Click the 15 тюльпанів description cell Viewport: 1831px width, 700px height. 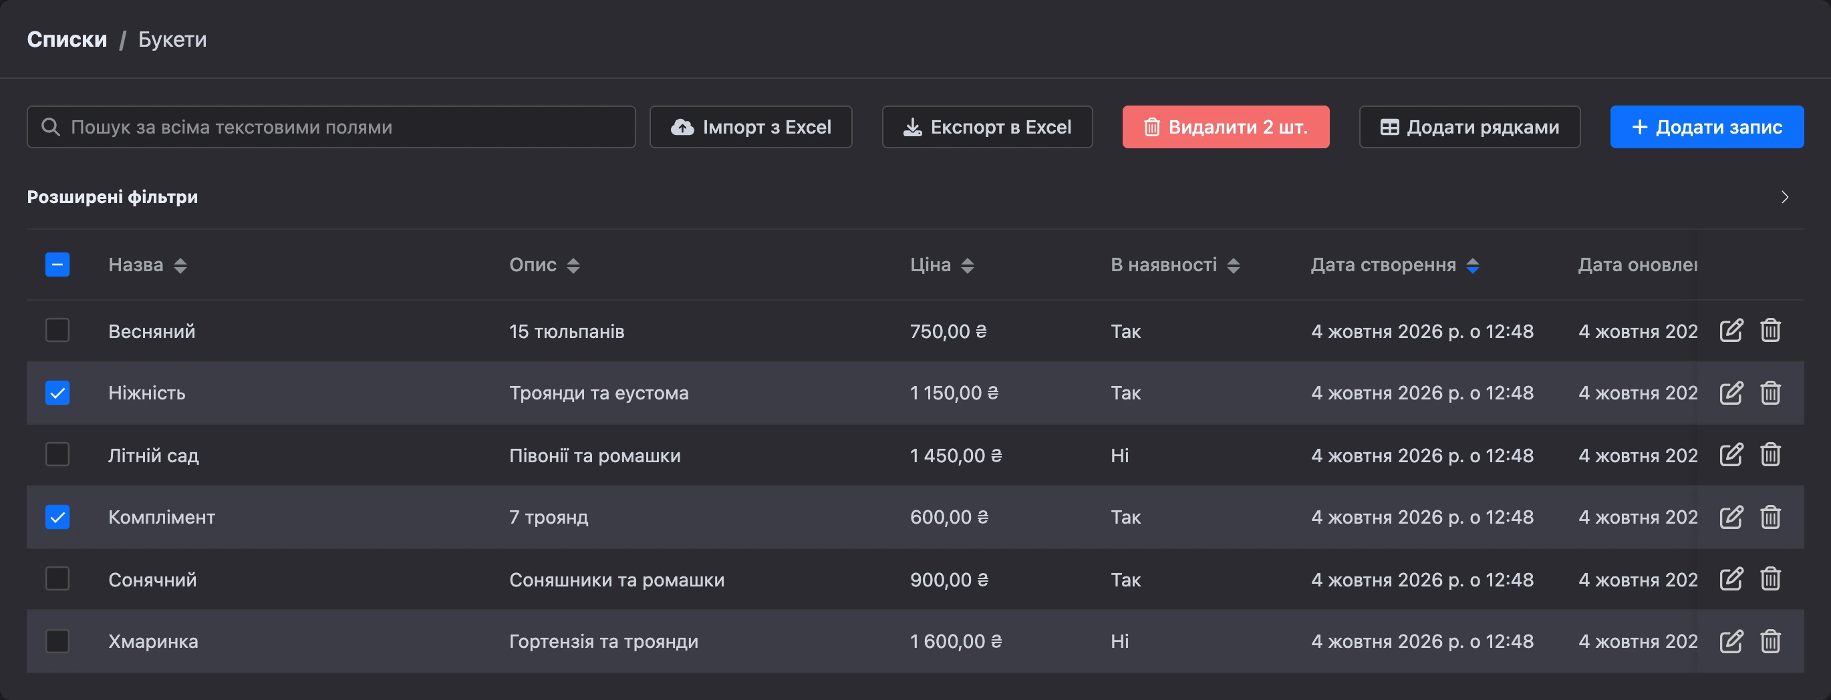pyautogui.click(x=567, y=331)
